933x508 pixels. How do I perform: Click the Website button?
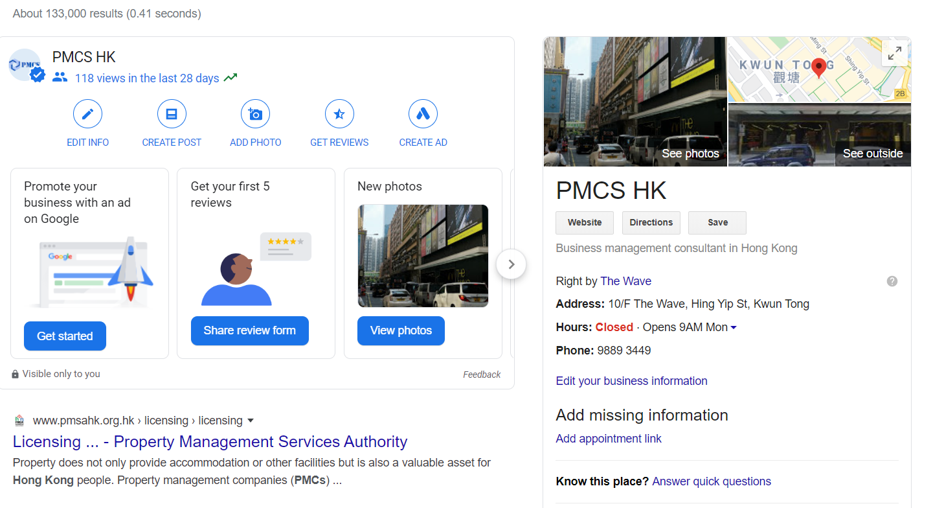[x=585, y=222]
